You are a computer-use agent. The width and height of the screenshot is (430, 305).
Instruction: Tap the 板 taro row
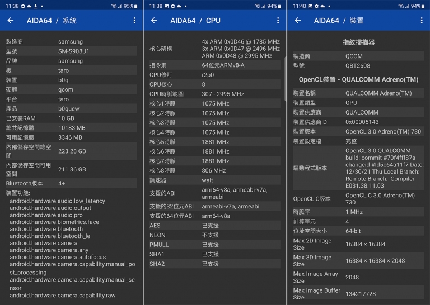[x=71, y=70]
